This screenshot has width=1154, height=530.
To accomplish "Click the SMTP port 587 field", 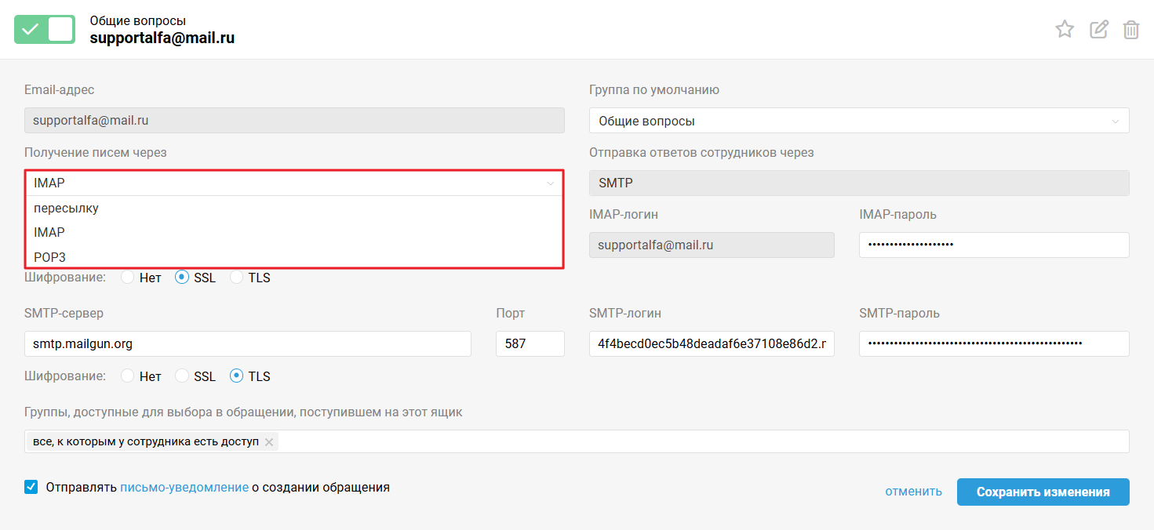I will click(x=530, y=343).
